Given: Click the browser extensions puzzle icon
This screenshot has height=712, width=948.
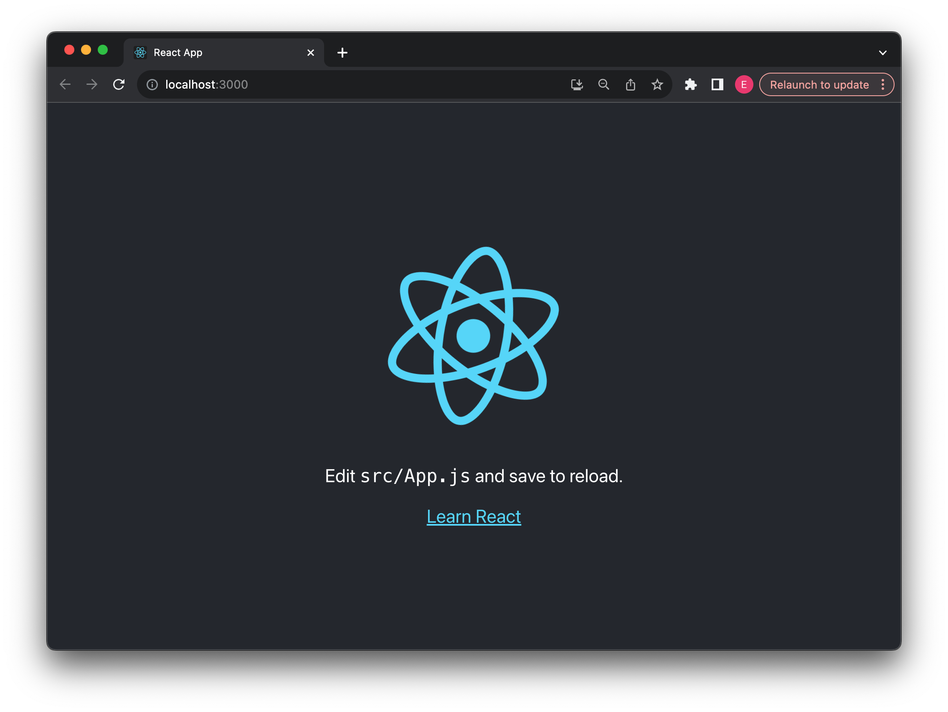Looking at the screenshot, I should pos(690,84).
